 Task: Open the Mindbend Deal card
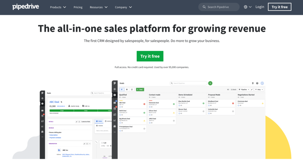[221, 103]
